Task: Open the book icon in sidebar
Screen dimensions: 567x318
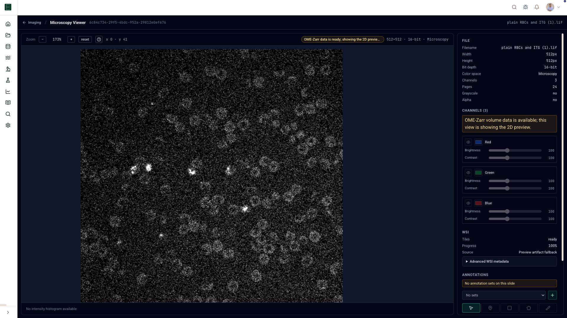Action: tap(8, 103)
